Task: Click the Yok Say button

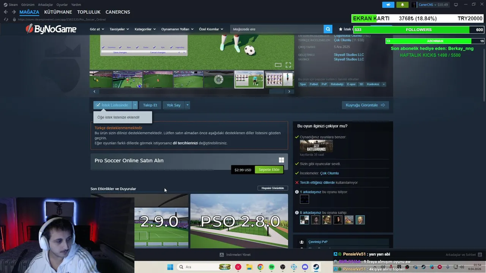Action: (x=174, y=105)
